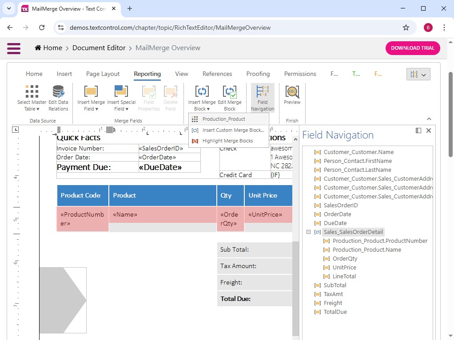
Task: Collapse the ribbon with the chevron
Action: coord(429,119)
